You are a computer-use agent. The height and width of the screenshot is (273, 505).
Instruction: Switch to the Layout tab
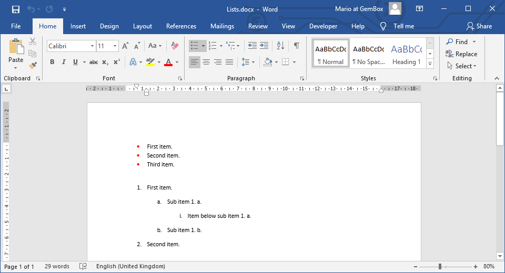pyautogui.click(x=142, y=26)
